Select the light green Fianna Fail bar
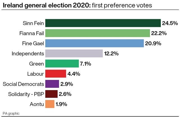 click(98, 33)
